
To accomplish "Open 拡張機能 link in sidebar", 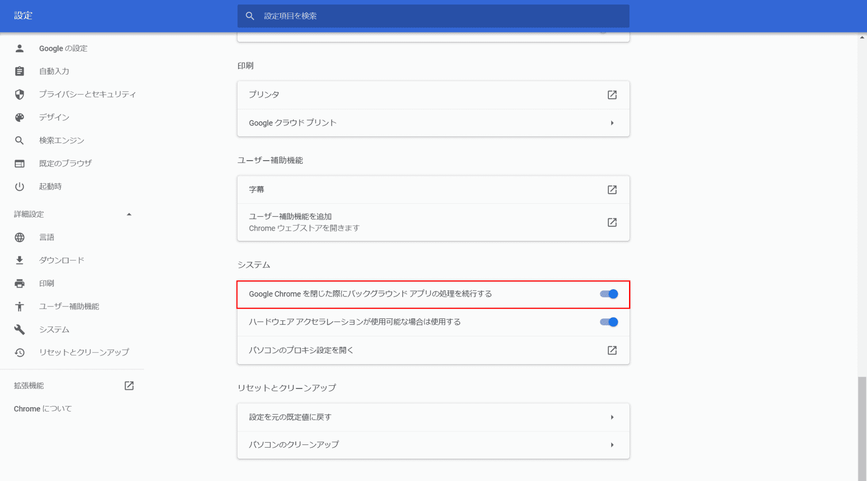I will coord(29,385).
